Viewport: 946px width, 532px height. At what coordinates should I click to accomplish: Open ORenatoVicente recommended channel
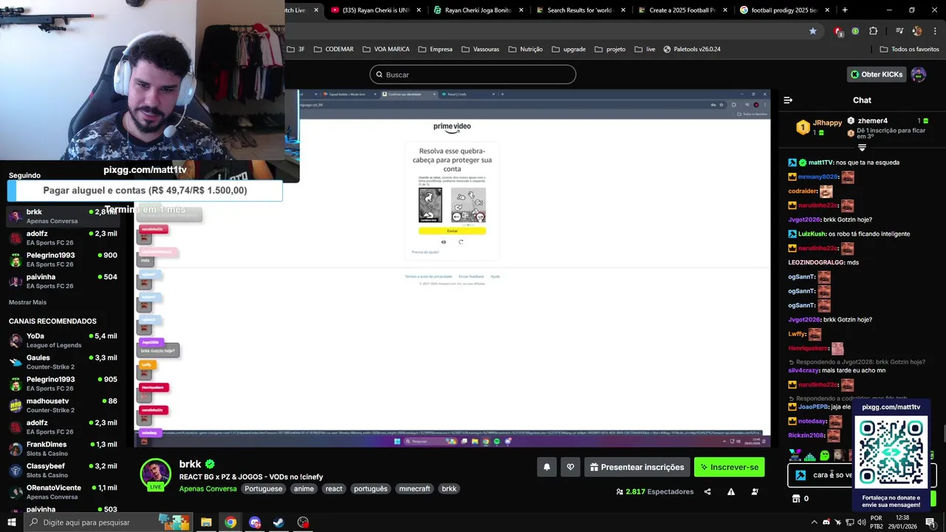click(63, 492)
